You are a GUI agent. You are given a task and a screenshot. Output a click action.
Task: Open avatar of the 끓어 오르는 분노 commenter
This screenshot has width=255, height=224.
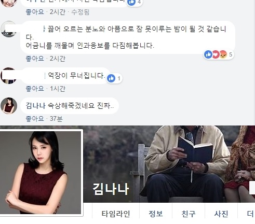8,29
